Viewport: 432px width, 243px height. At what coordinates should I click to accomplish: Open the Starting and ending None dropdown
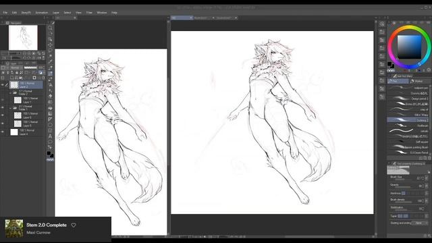(x=420, y=223)
